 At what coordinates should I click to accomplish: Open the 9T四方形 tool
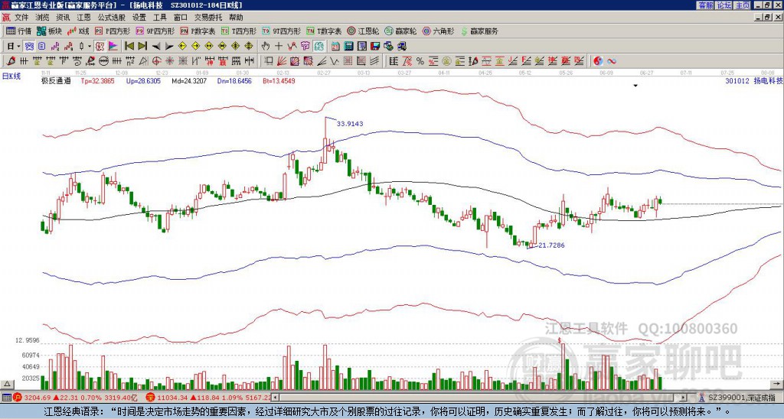(281, 31)
